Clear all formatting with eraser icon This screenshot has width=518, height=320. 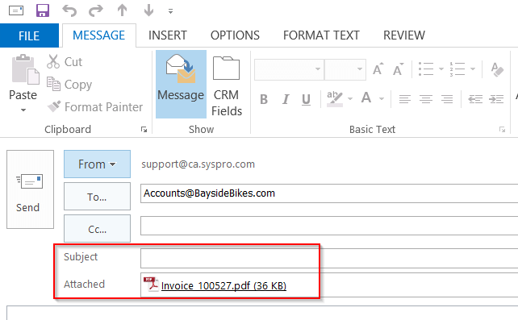pyautogui.click(x=497, y=69)
